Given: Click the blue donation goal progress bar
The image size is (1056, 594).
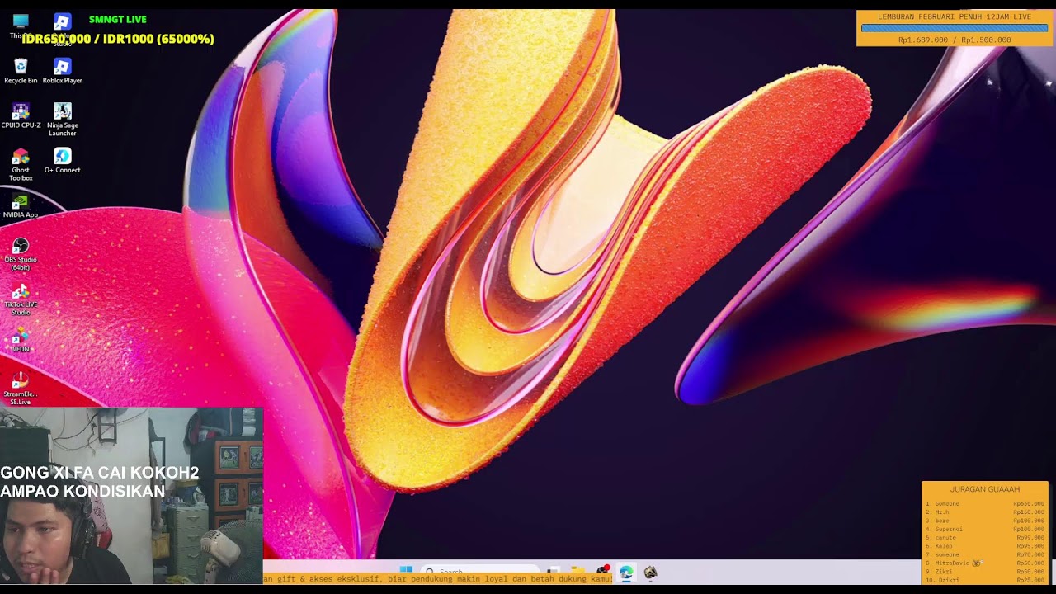Looking at the screenshot, I should [x=955, y=28].
